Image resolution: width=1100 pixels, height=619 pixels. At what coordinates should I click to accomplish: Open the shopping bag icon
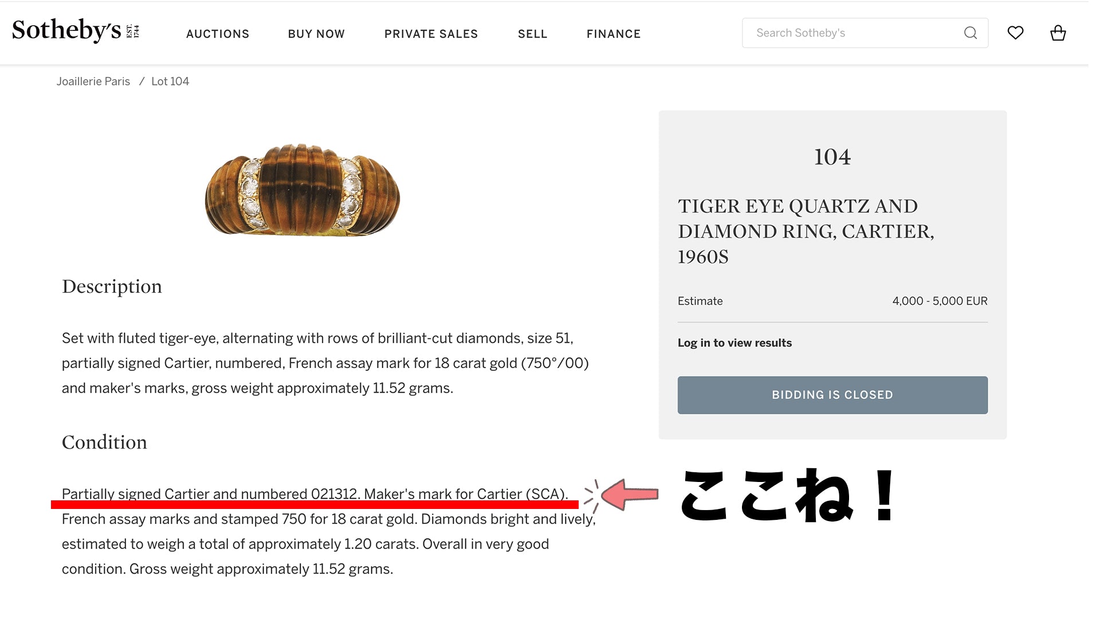tap(1058, 33)
